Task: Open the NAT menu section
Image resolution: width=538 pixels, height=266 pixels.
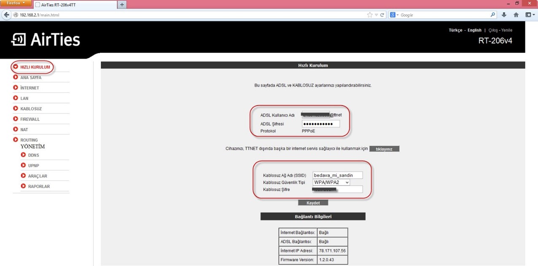Action: point(24,129)
